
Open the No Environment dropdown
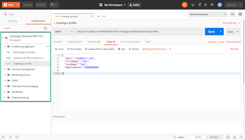click(x=208, y=14)
